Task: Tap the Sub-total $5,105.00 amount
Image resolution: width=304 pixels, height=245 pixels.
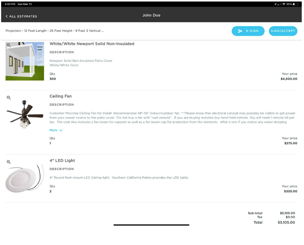Action: 287,213
